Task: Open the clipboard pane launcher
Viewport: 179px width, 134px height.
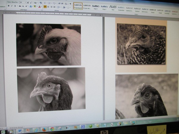Action: pos(4,9)
